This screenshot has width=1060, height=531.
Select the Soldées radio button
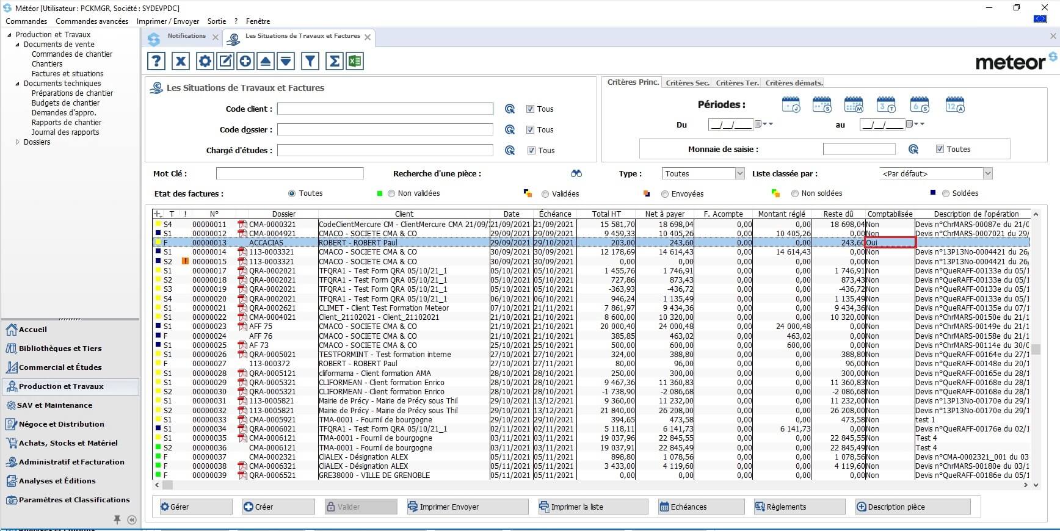(x=946, y=193)
